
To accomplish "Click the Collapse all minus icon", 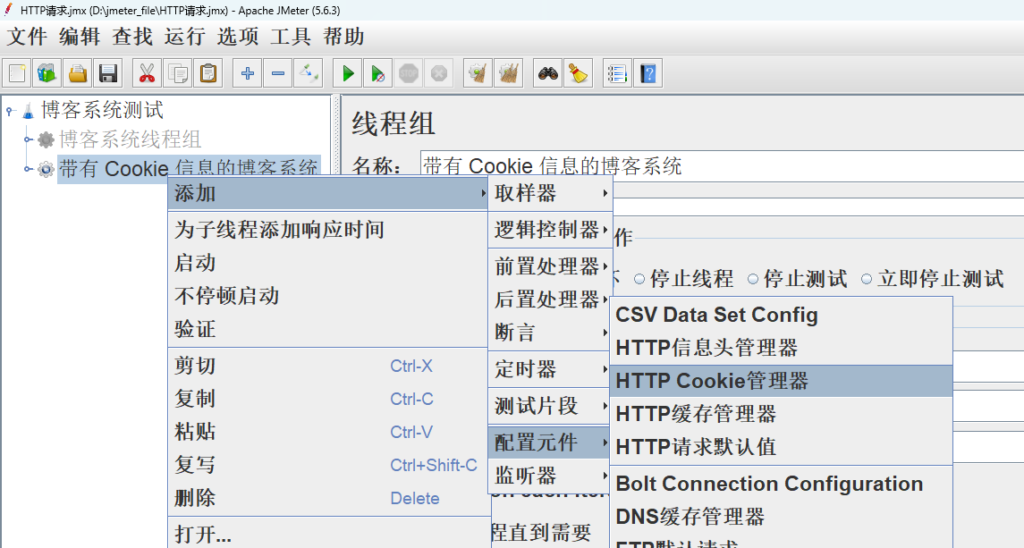I will pos(277,73).
